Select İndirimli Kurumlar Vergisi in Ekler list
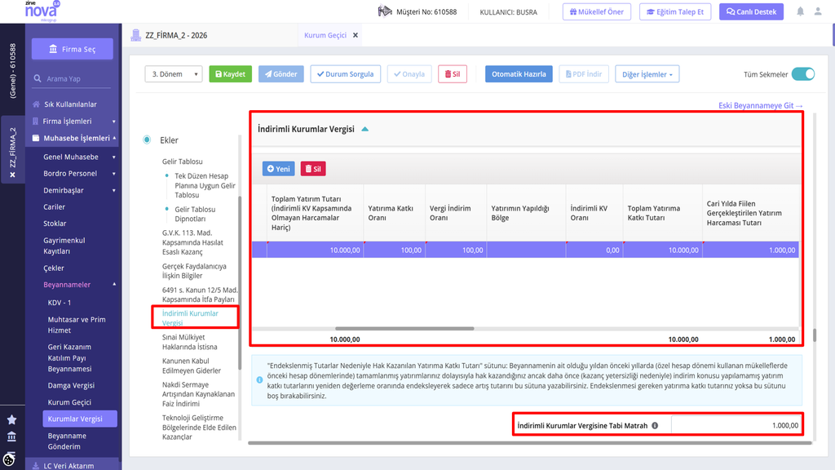 point(190,318)
